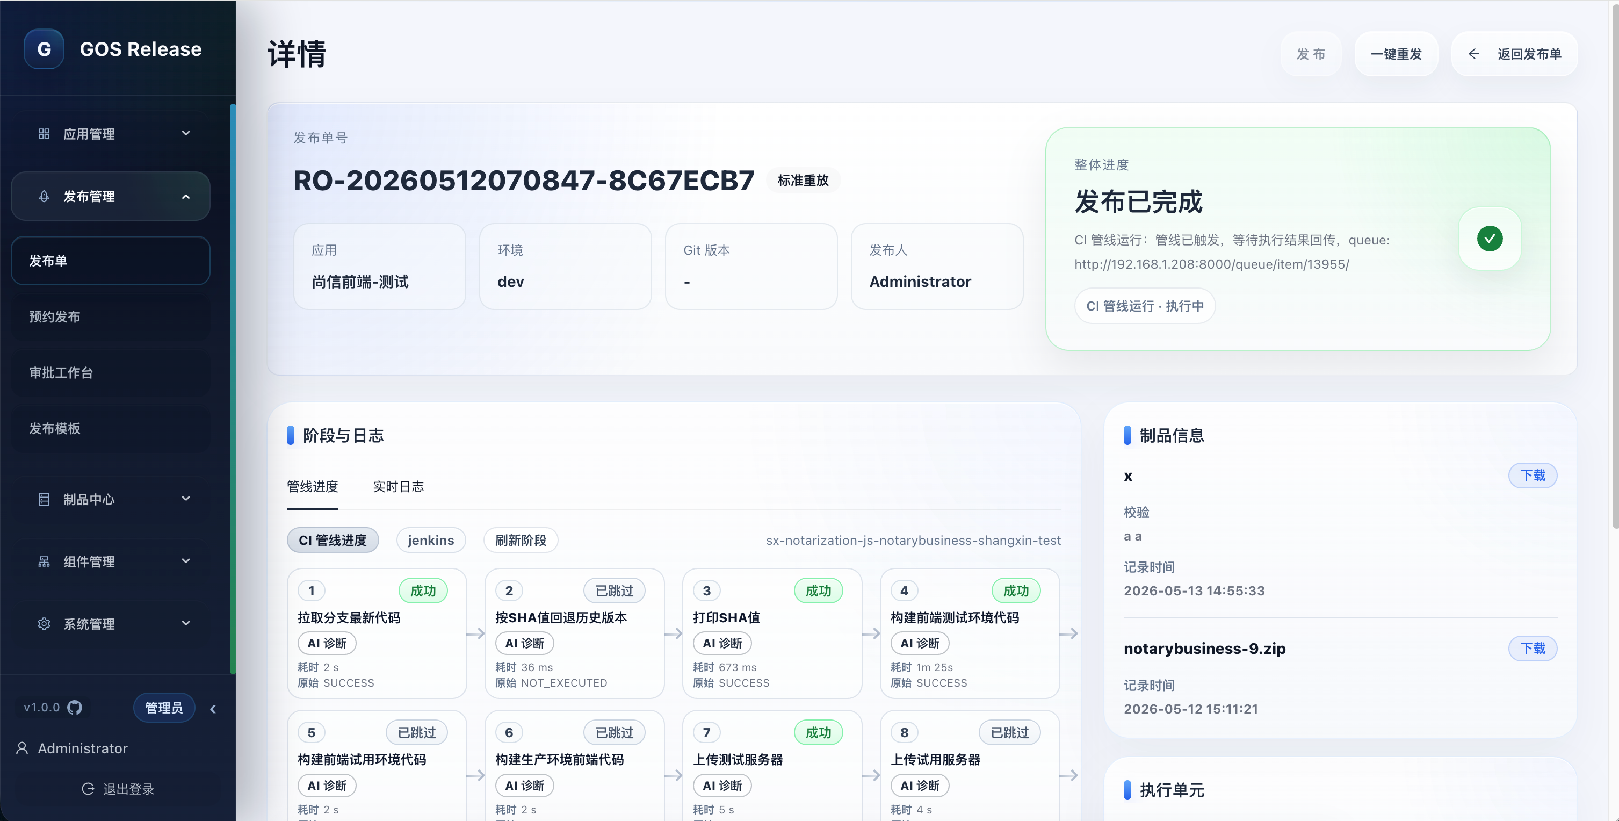Switch to the 实时日志 tab
The width and height of the screenshot is (1619, 821).
(x=399, y=487)
